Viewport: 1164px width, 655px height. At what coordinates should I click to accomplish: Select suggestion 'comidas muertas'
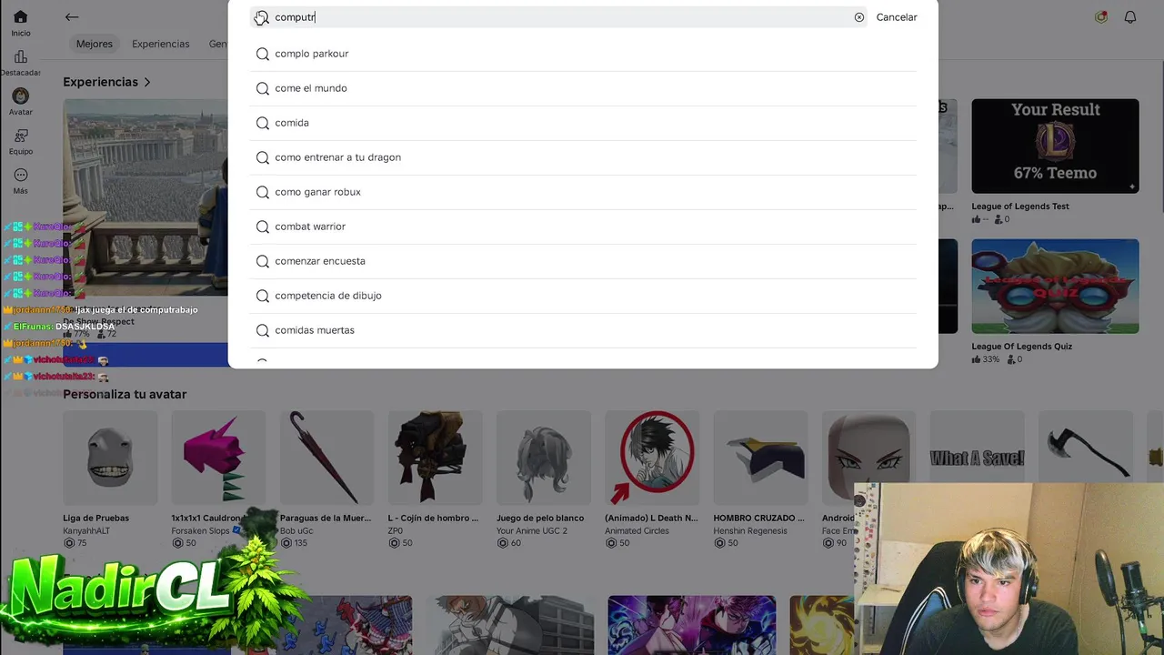click(x=583, y=330)
